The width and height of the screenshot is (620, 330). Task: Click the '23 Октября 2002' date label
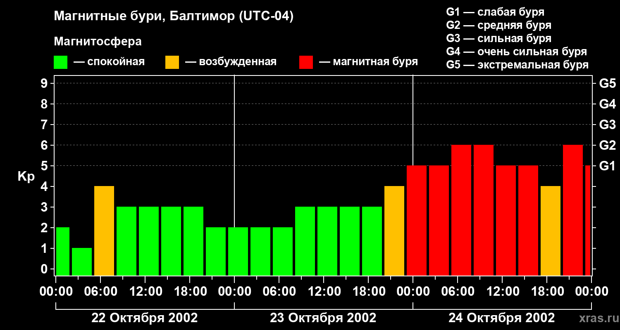click(x=323, y=318)
